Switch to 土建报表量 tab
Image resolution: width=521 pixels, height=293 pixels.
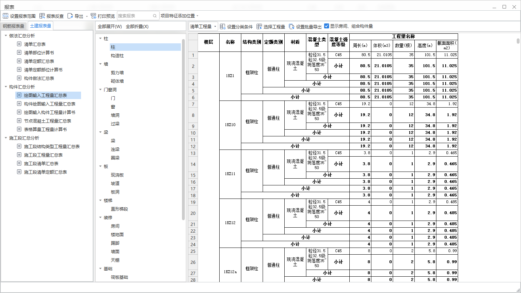pyautogui.click(x=41, y=26)
